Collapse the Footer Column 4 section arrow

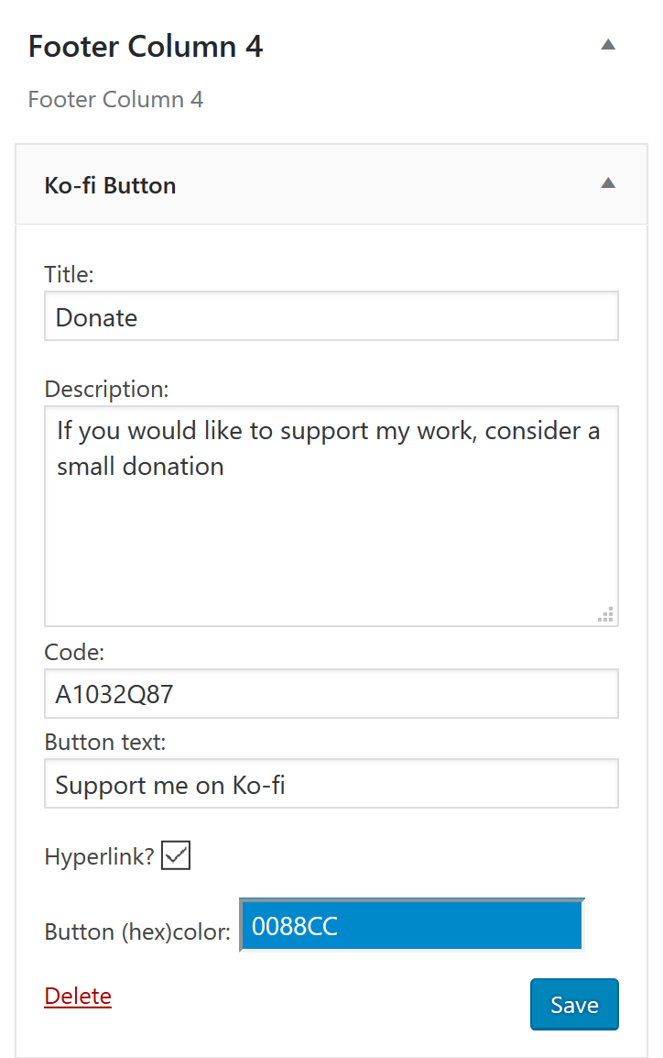608,45
